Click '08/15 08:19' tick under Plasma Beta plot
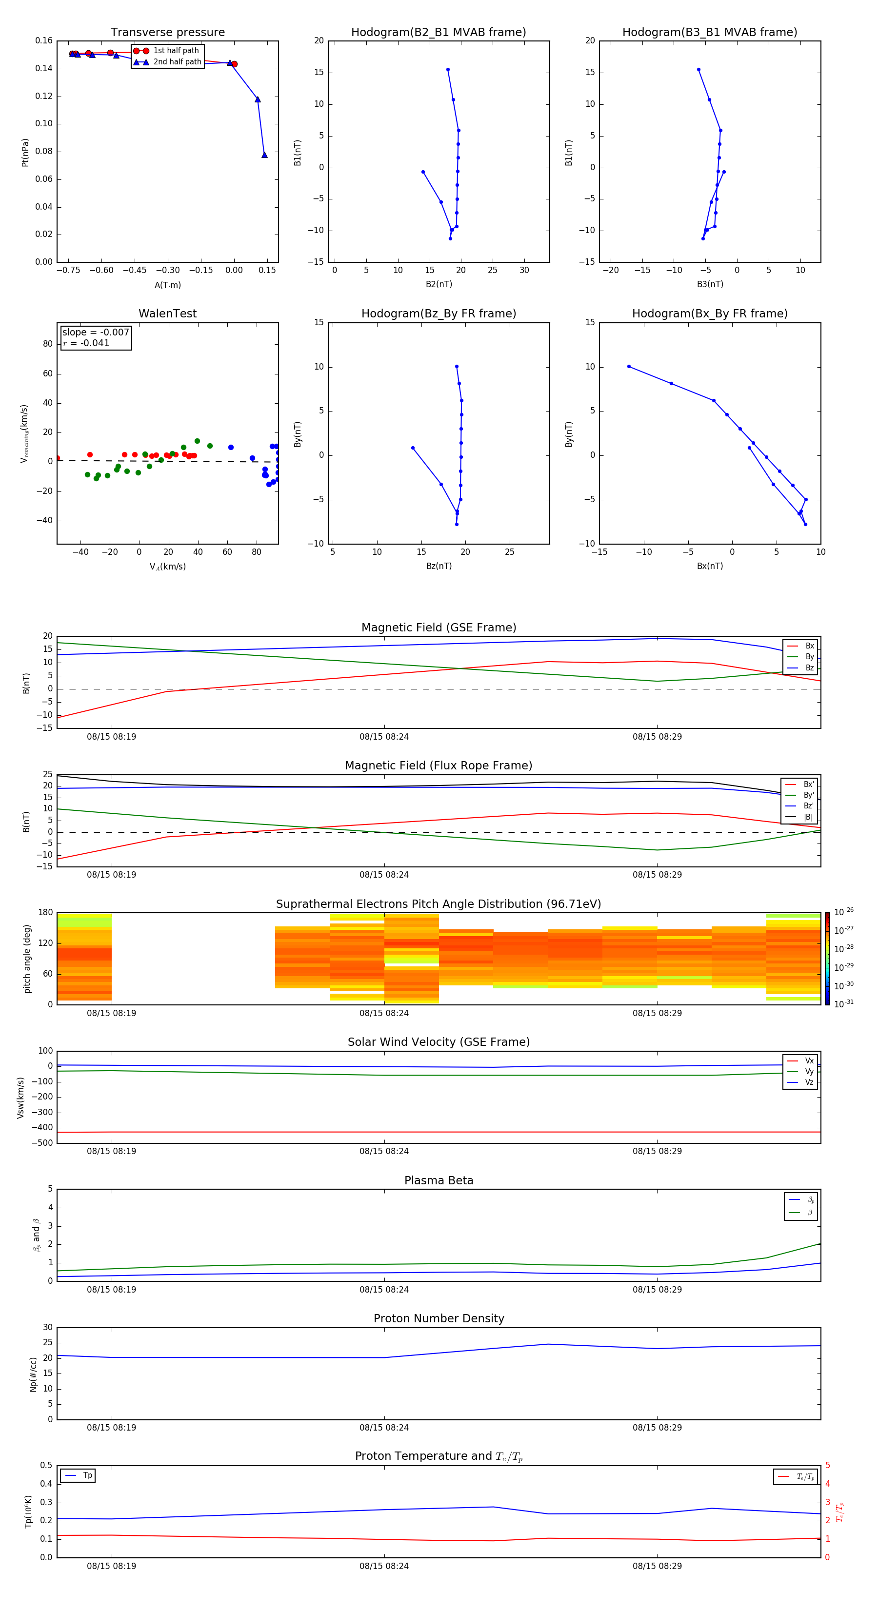 click(111, 1289)
